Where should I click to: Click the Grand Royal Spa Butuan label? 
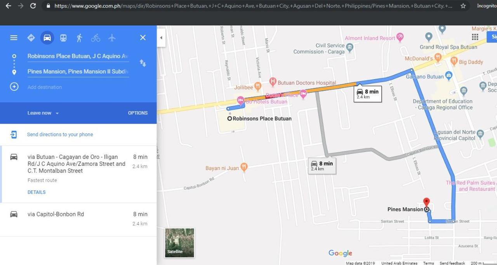click(x=448, y=47)
